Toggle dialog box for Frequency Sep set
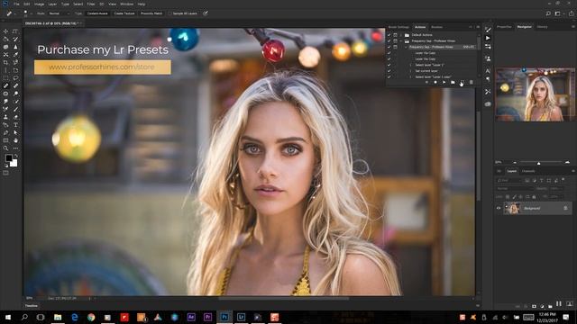The image size is (577, 324). click(395, 40)
